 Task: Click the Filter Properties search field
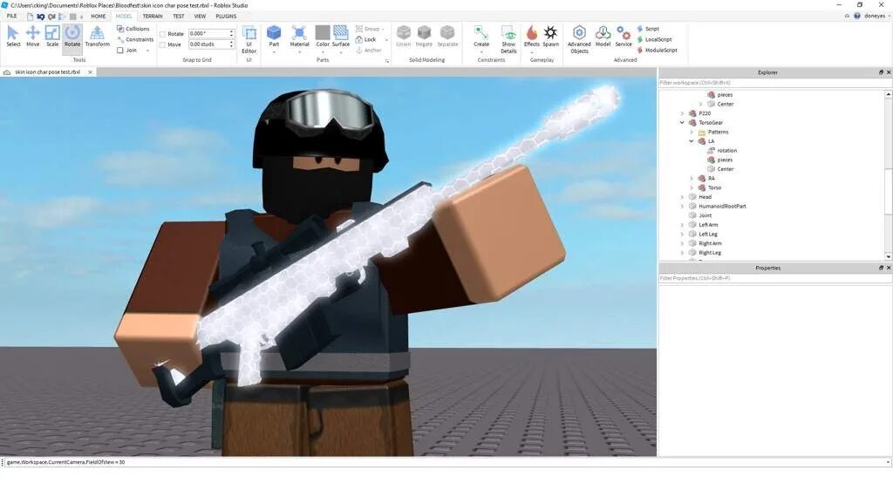tap(775, 278)
